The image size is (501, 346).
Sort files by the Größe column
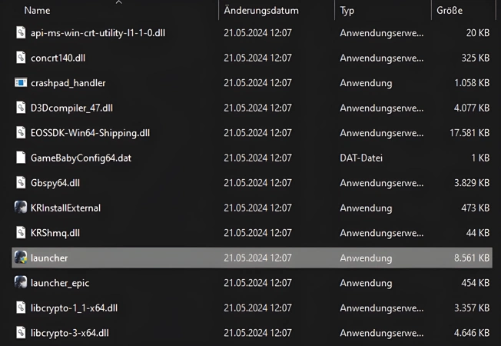click(449, 11)
